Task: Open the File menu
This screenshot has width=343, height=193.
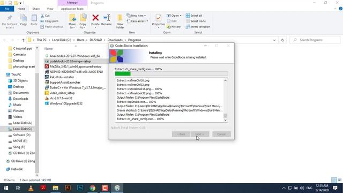Action: coord(7,9)
